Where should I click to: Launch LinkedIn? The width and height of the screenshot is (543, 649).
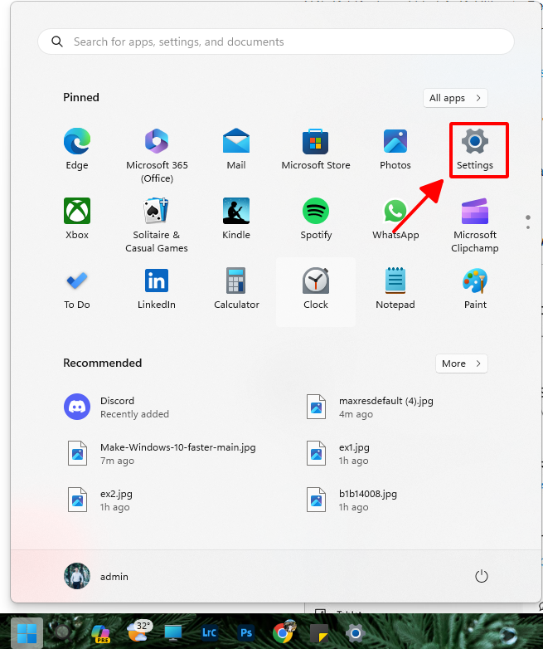[x=157, y=289]
